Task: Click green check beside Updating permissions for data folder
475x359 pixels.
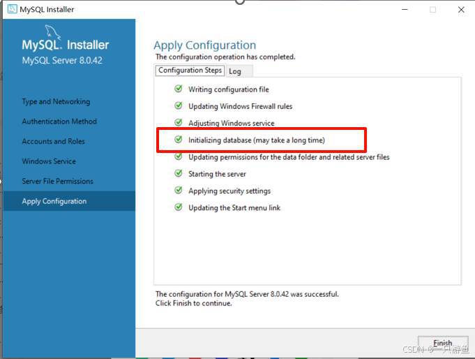Action: [179, 156]
